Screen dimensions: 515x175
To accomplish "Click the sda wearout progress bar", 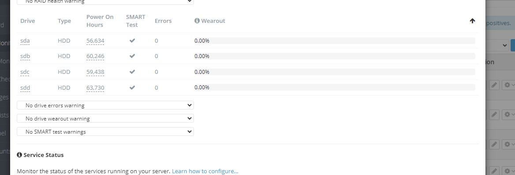I will tap(335, 40).
